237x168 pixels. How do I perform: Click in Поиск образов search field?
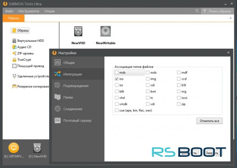[x=219, y=11]
